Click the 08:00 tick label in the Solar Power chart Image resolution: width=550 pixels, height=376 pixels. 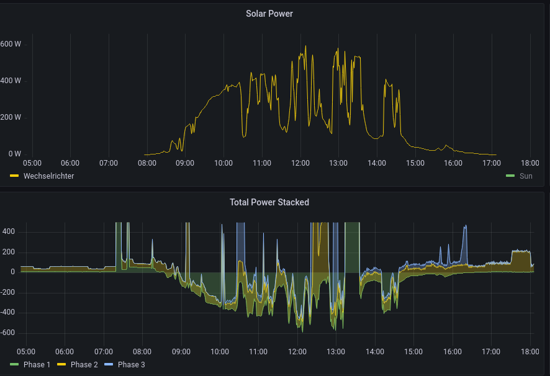147,163
